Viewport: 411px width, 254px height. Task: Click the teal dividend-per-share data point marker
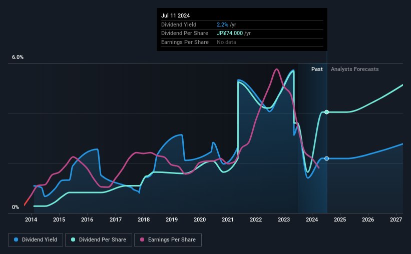(x=326, y=112)
